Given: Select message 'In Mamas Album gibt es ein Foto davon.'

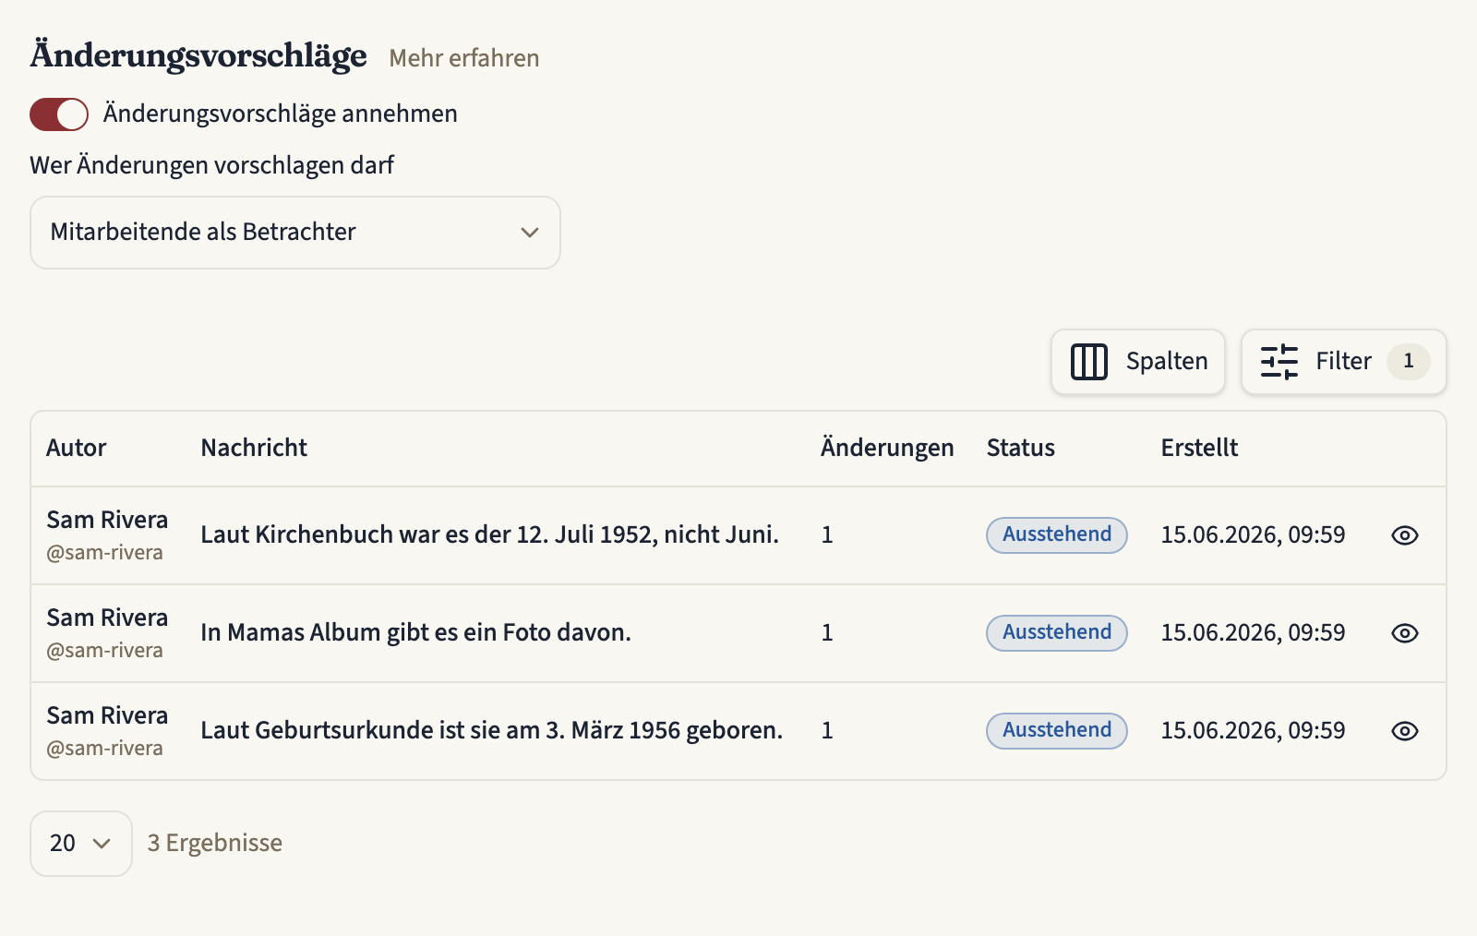Looking at the screenshot, I should pyautogui.click(x=415, y=633).
